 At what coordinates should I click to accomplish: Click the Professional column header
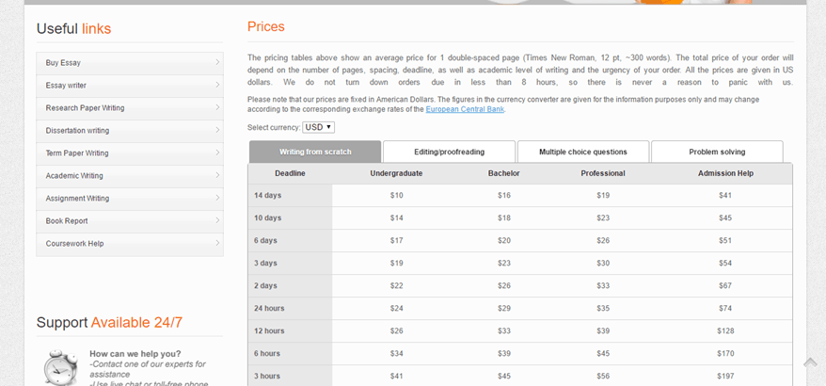[x=603, y=173]
